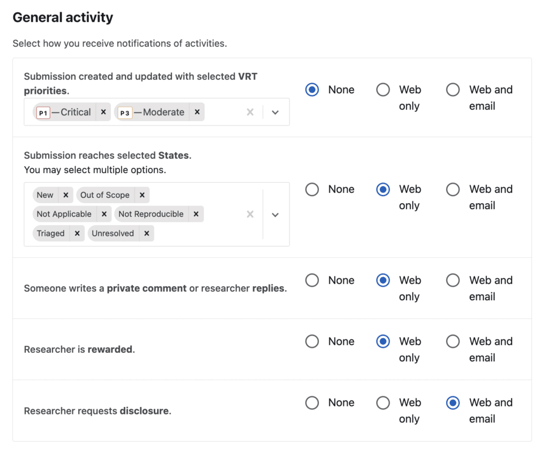Choose None for private comment notifications

312,280
